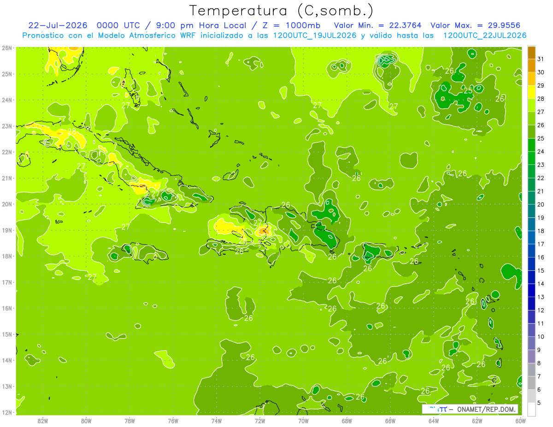Click the '23N' latitude axis label
The height and width of the screenshot is (427, 553).
click(7, 126)
